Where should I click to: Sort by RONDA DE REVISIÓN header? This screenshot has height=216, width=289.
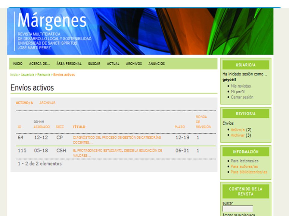click(x=204, y=122)
